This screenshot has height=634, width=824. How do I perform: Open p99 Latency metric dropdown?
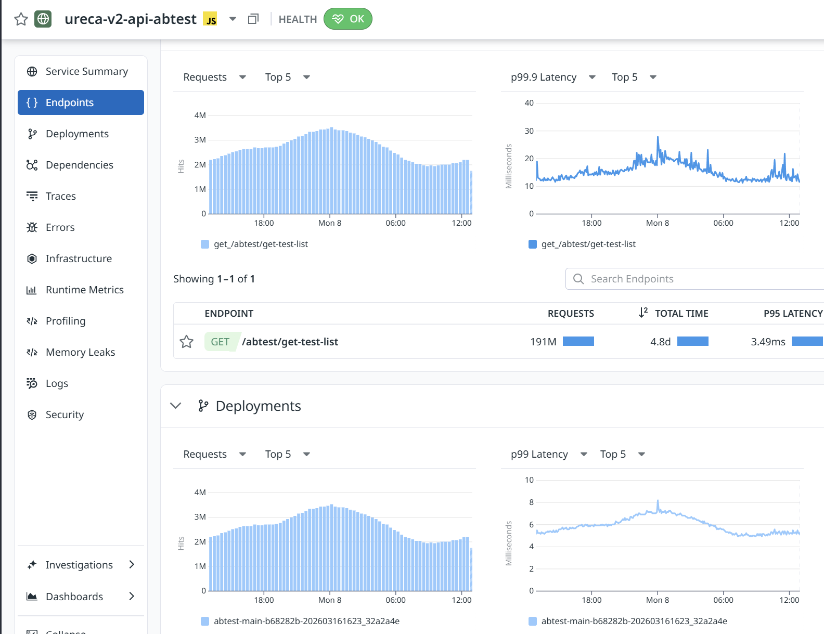click(549, 454)
